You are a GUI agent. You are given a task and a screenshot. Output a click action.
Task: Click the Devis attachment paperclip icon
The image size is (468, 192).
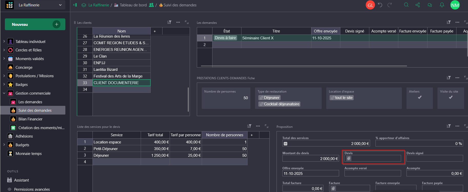tap(349, 159)
